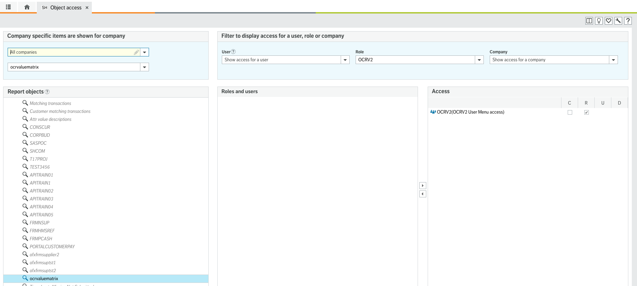Viewport: 637px width, 286px height.
Task: Close the Object access tab
Action: (x=87, y=8)
